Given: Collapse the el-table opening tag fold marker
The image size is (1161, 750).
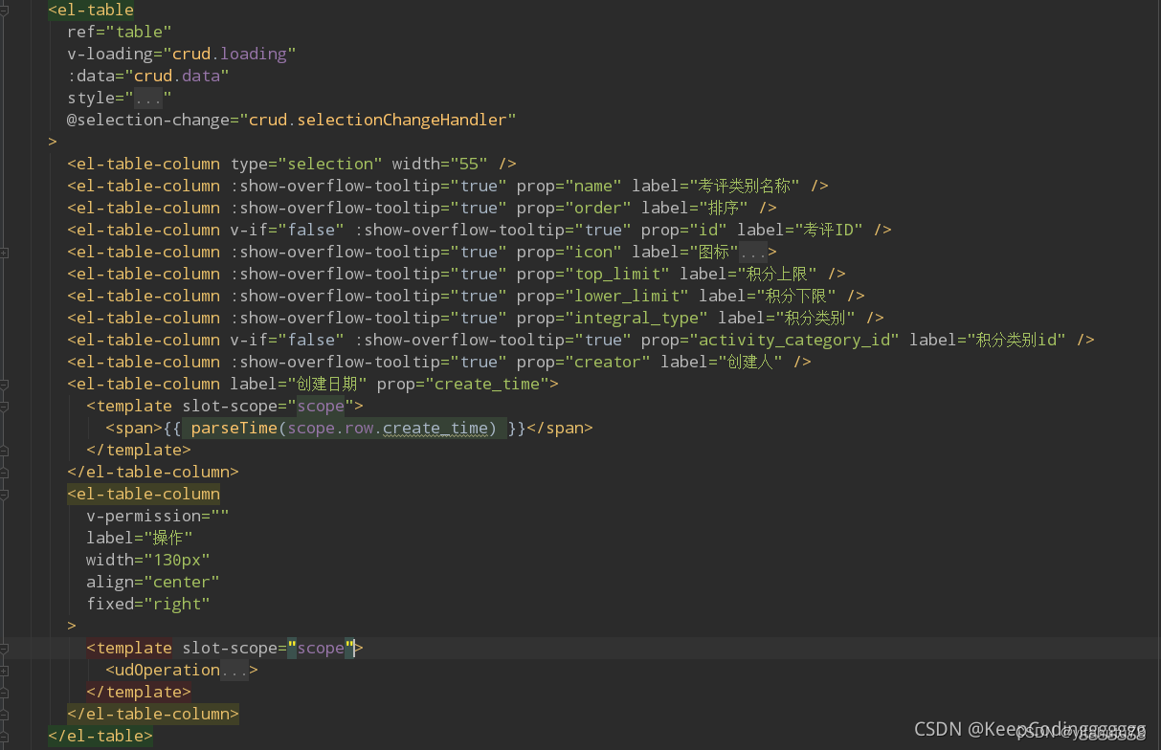Looking at the screenshot, I should pyautogui.click(x=5, y=11).
